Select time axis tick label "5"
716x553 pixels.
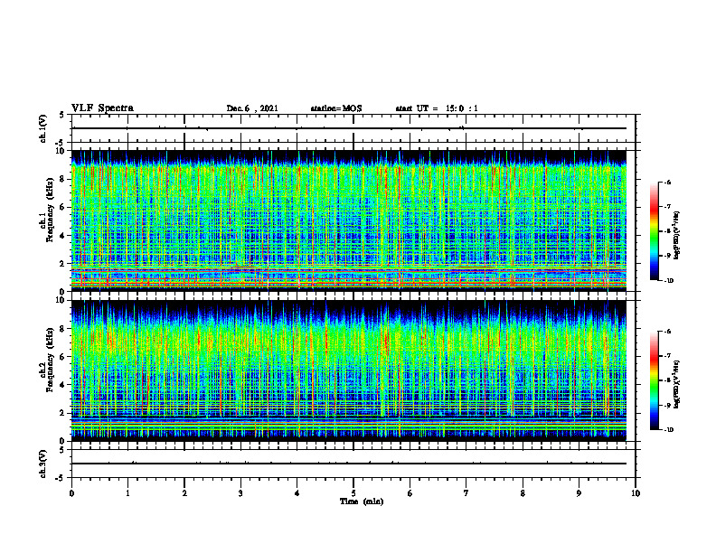coord(353,493)
